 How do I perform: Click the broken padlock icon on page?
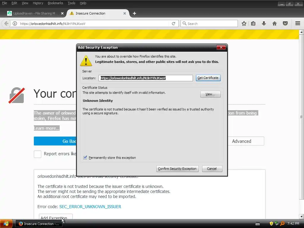coord(17,95)
